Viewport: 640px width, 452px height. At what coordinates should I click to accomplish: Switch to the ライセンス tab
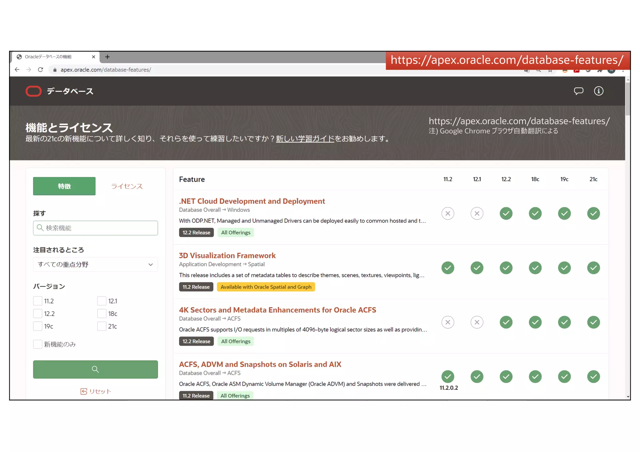point(127,186)
